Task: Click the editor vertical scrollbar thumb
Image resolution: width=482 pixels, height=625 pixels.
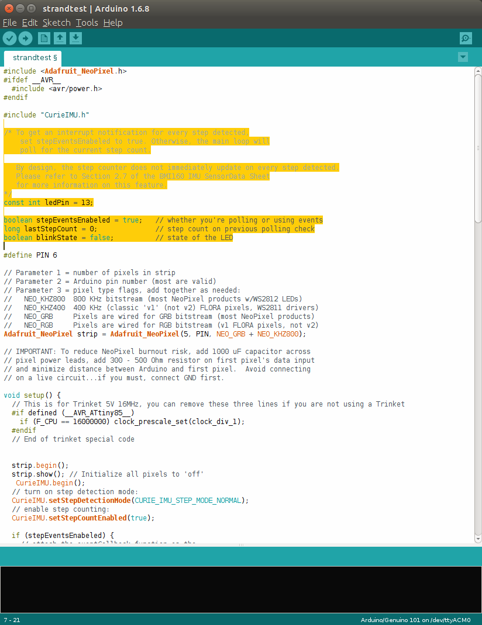Action: click(x=478, y=148)
